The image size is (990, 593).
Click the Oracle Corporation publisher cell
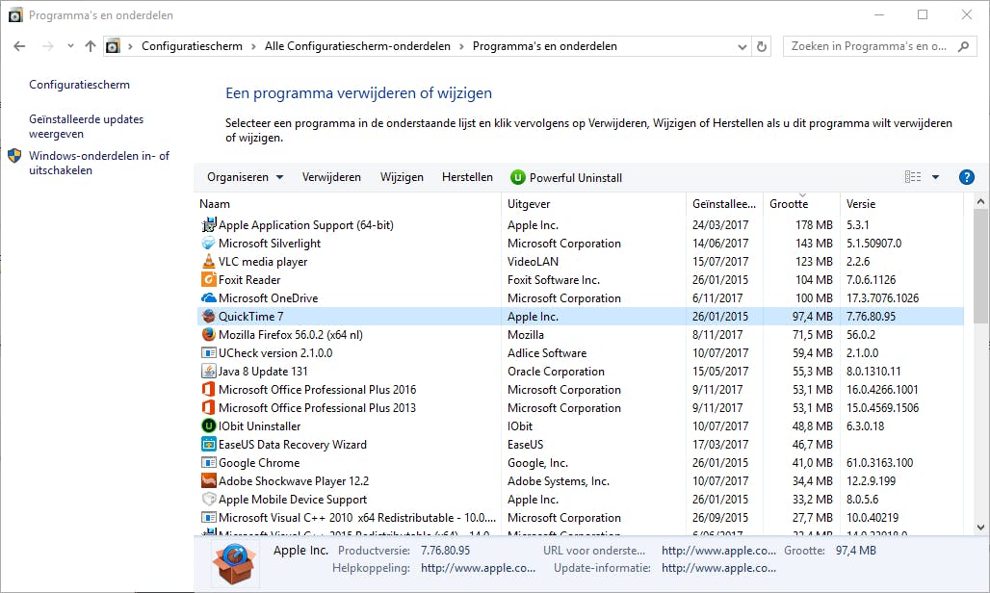(556, 372)
